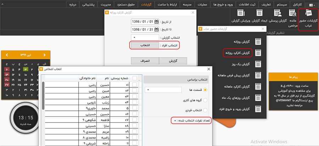Click the icon beside گزارش کارکرد ماهانه
Viewport: 319px width, 146px height.
pos(258,86)
